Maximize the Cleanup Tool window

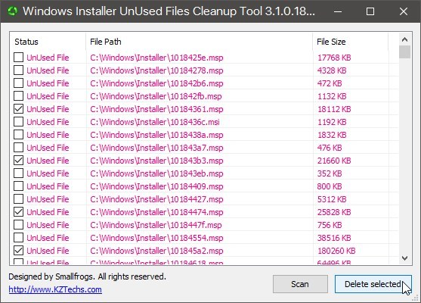(x=370, y=11)
